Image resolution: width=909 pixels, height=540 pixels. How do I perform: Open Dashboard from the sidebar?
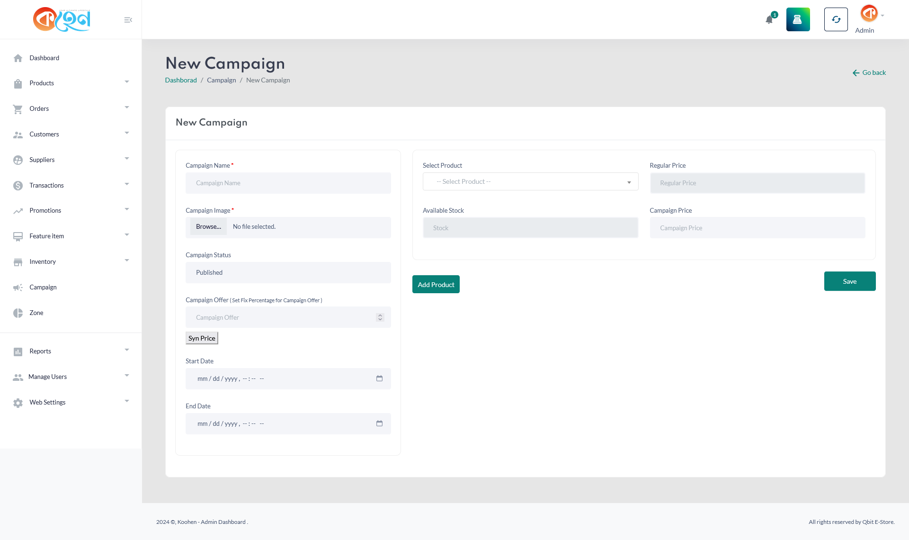click(x=44, y=58)
